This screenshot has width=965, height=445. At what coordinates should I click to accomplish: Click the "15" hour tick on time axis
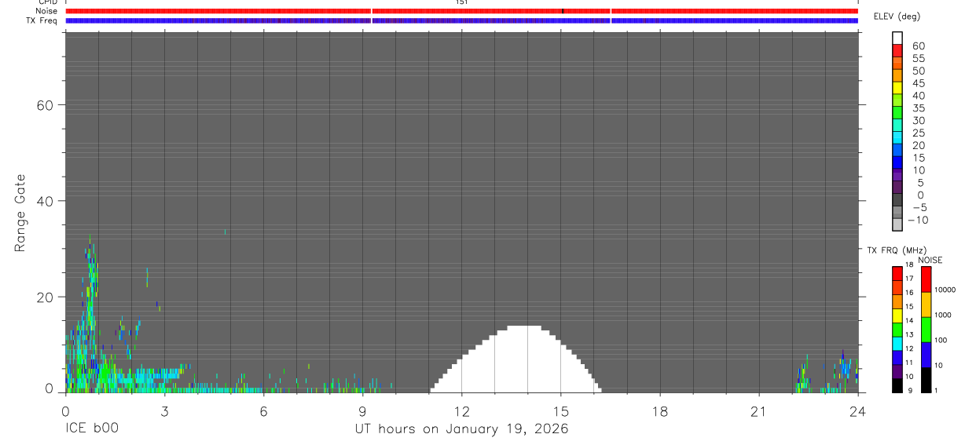pyautogui.click(x=560, y=411)
